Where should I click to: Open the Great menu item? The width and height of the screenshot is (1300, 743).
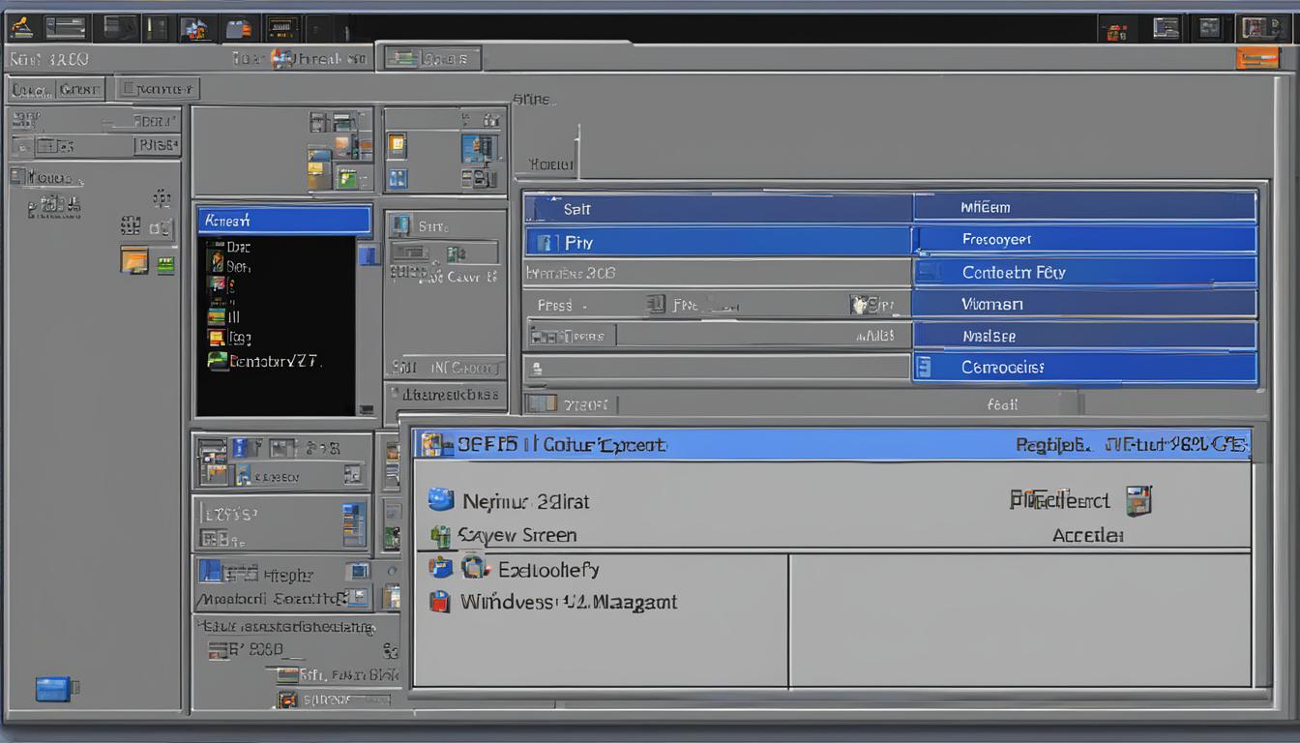coord(81,87)
